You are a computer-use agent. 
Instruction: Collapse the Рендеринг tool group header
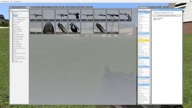coord(143,67)
